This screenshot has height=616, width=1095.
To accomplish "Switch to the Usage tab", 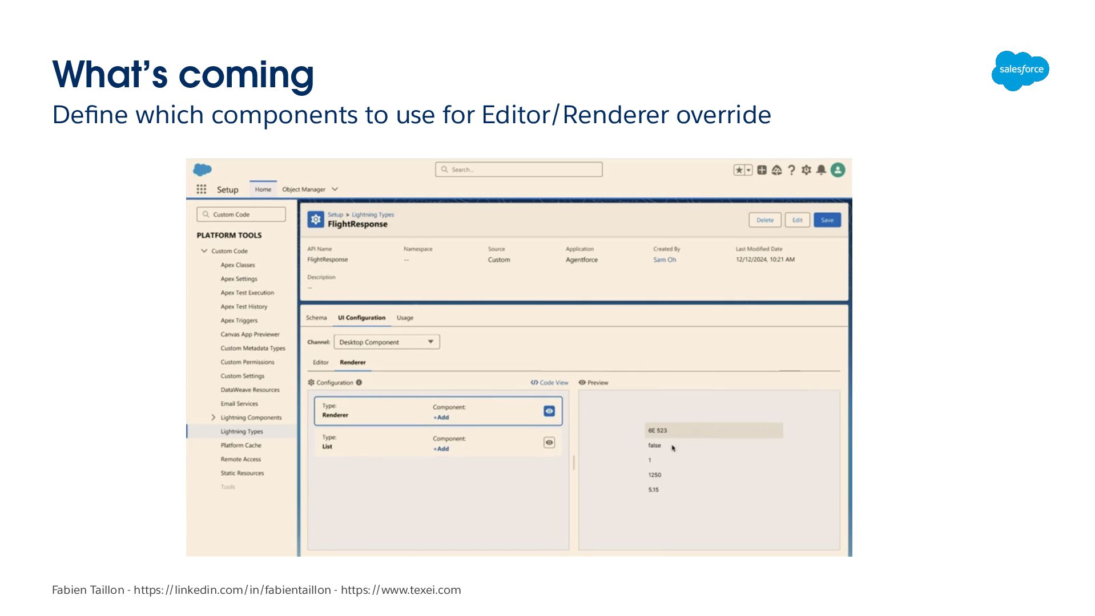I will 405,318.
